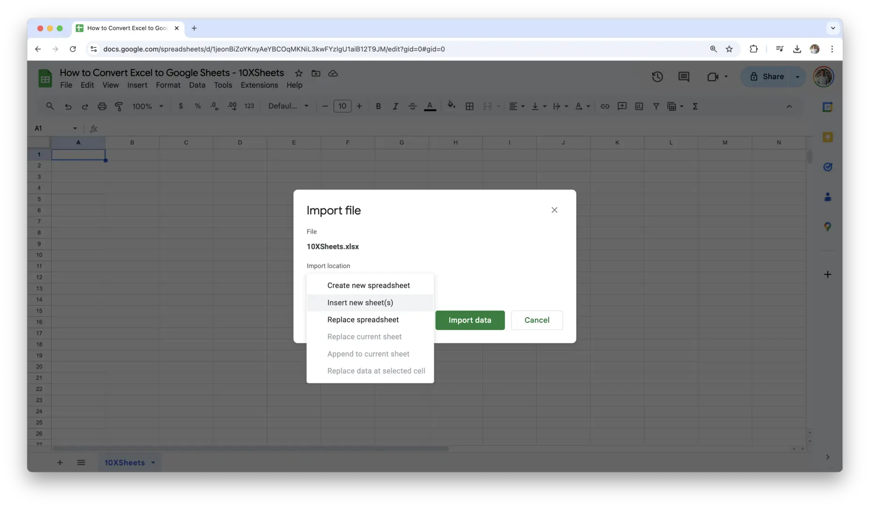This screenshot has height=508, width=870.
Task: Click the Import data button
Action: coord(469,320)
